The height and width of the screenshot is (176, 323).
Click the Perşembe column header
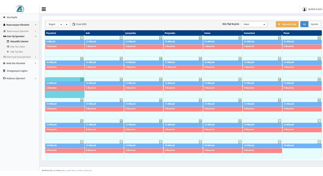183,33
